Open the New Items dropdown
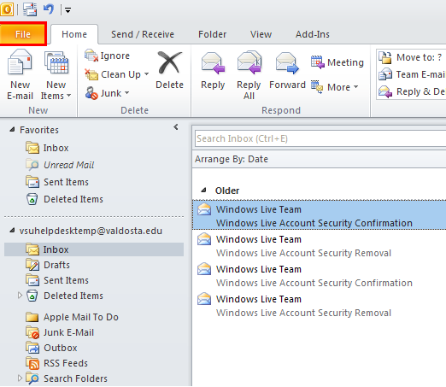 pos(56,90)
